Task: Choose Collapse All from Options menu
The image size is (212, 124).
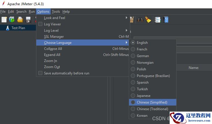Action: 83,49
